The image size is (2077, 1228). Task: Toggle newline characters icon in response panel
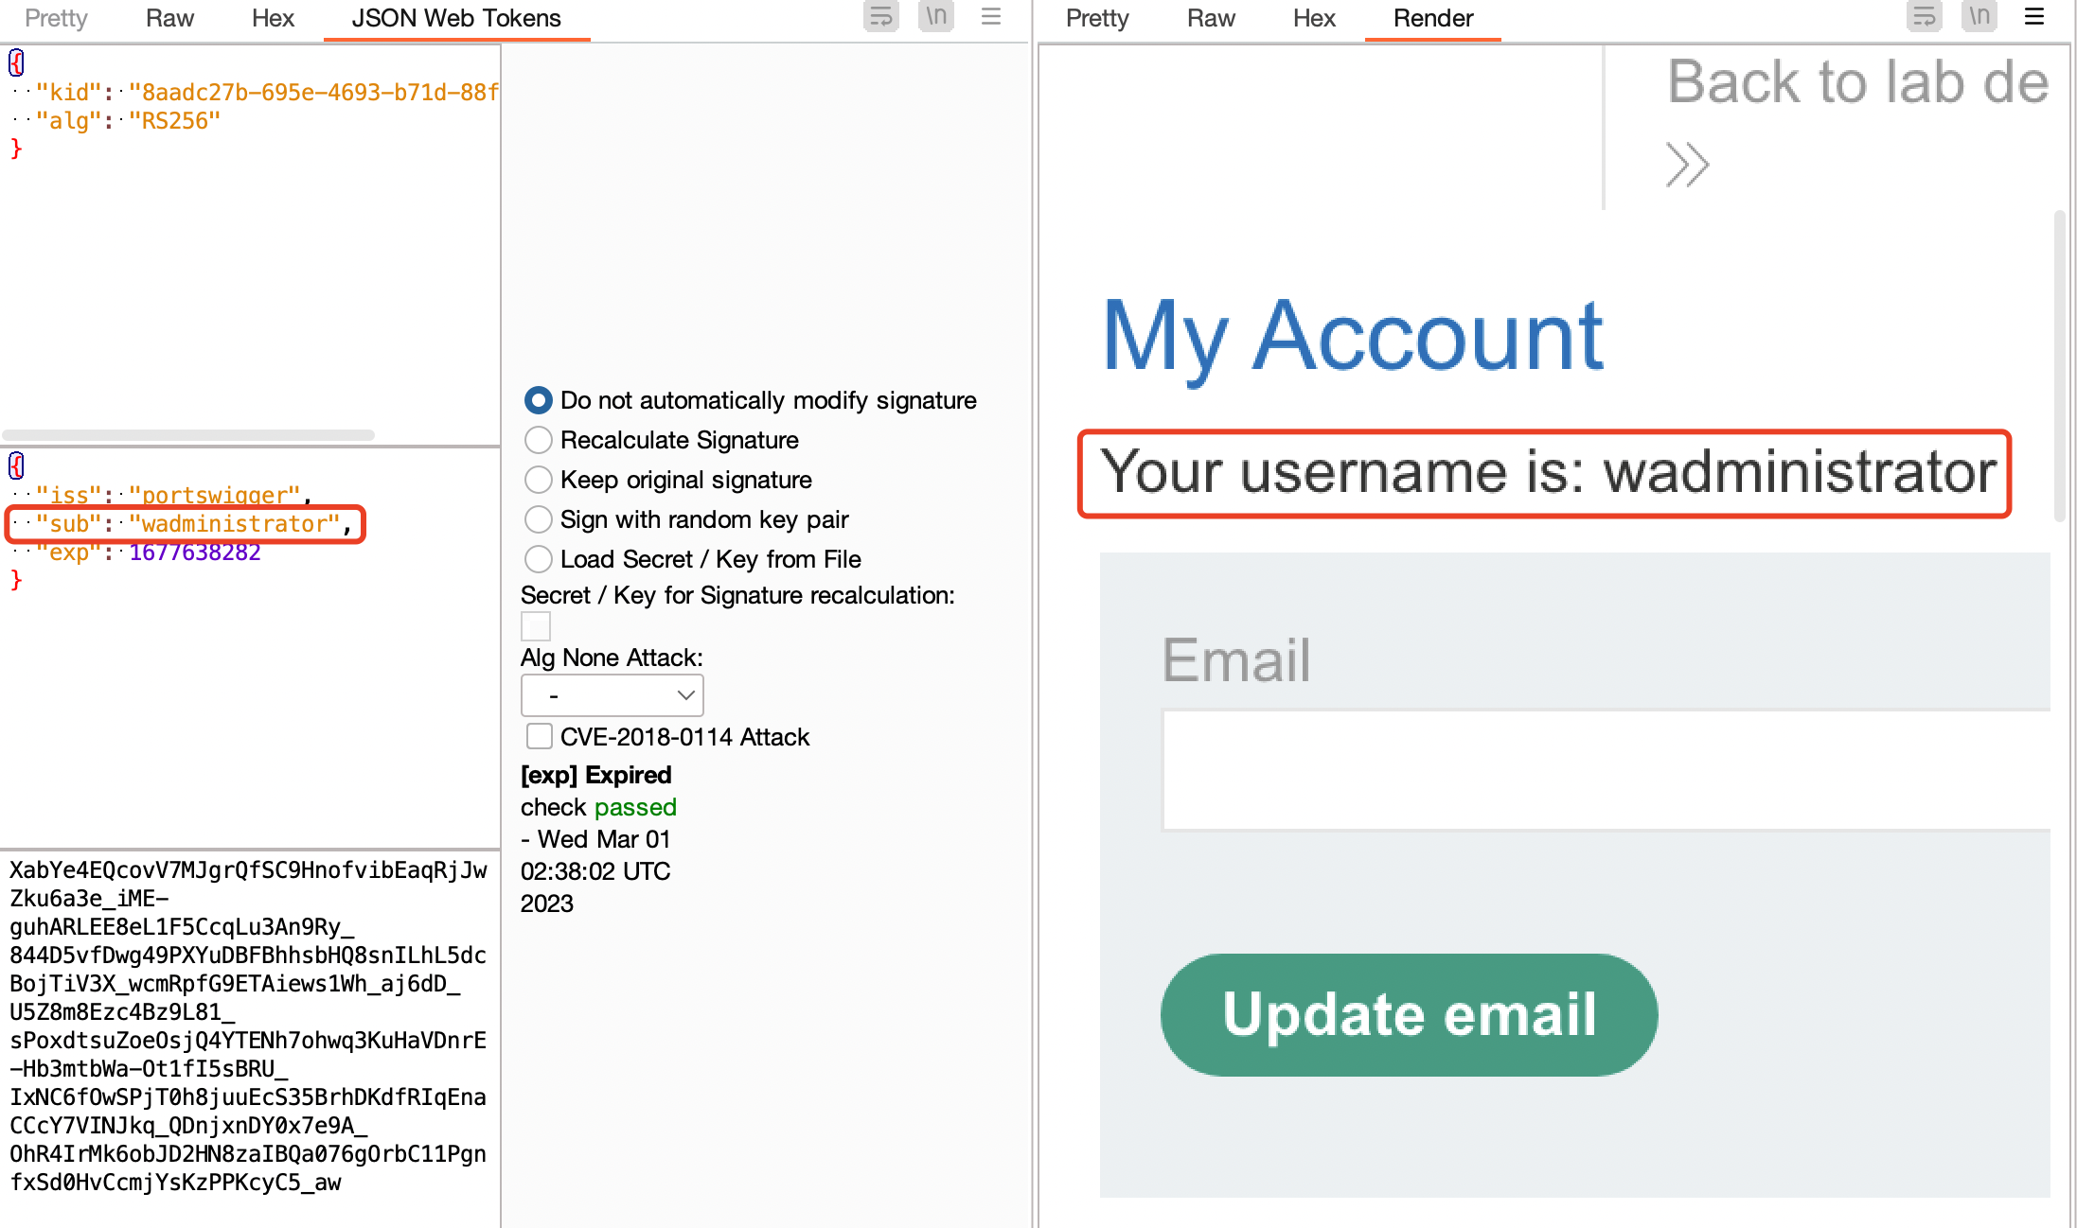(x=1979, y=17)
